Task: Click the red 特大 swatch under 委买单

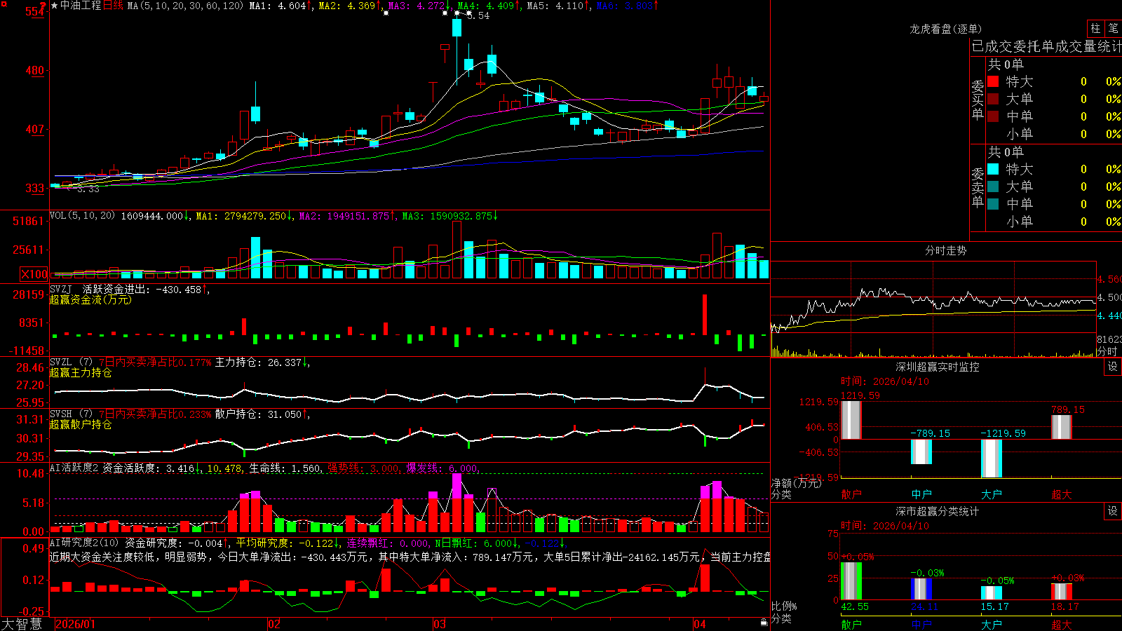Action: click(993, 81)
